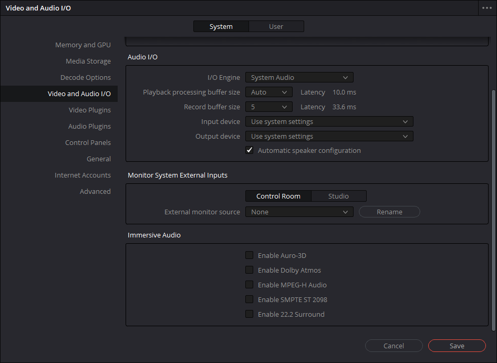Viewport: 497px width, 363px height.
Task: Enable Auro-3D checkbox
Action: click(x=250, y=255)
